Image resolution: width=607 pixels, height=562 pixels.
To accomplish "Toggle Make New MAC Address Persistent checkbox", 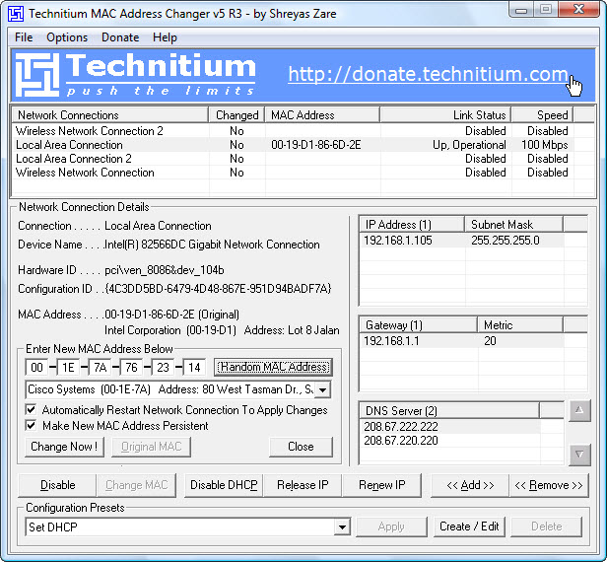I will pos(31,426).
